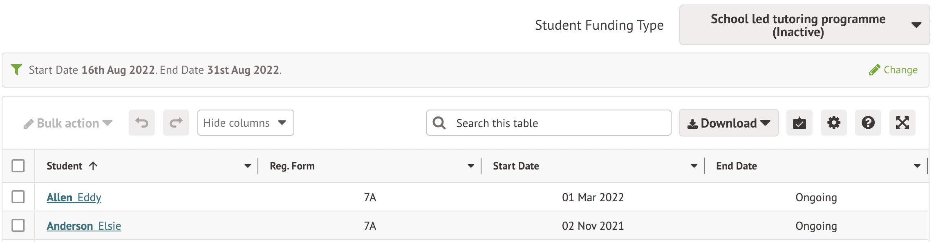Image resolution: width=936 pixels, height=242 pixels.
Task: Click the magnifying glass search icon
Action: coord(439,123)
